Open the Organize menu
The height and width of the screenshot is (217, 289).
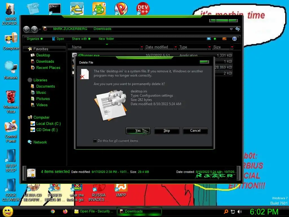coord(35,39)
